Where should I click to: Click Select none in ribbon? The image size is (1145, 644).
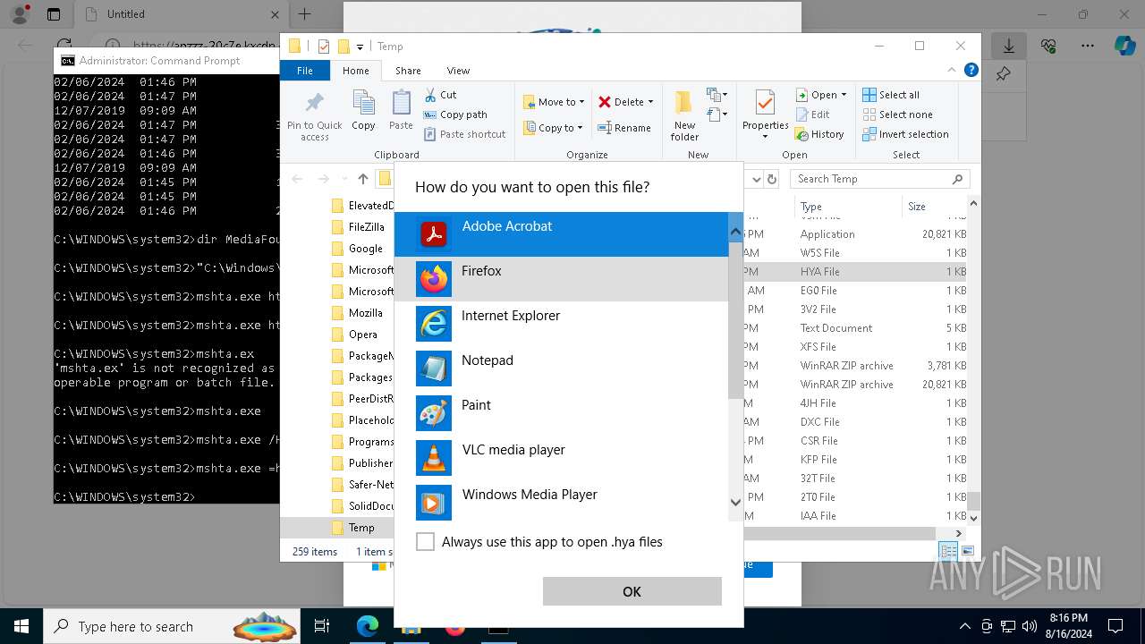coord(897,114)
